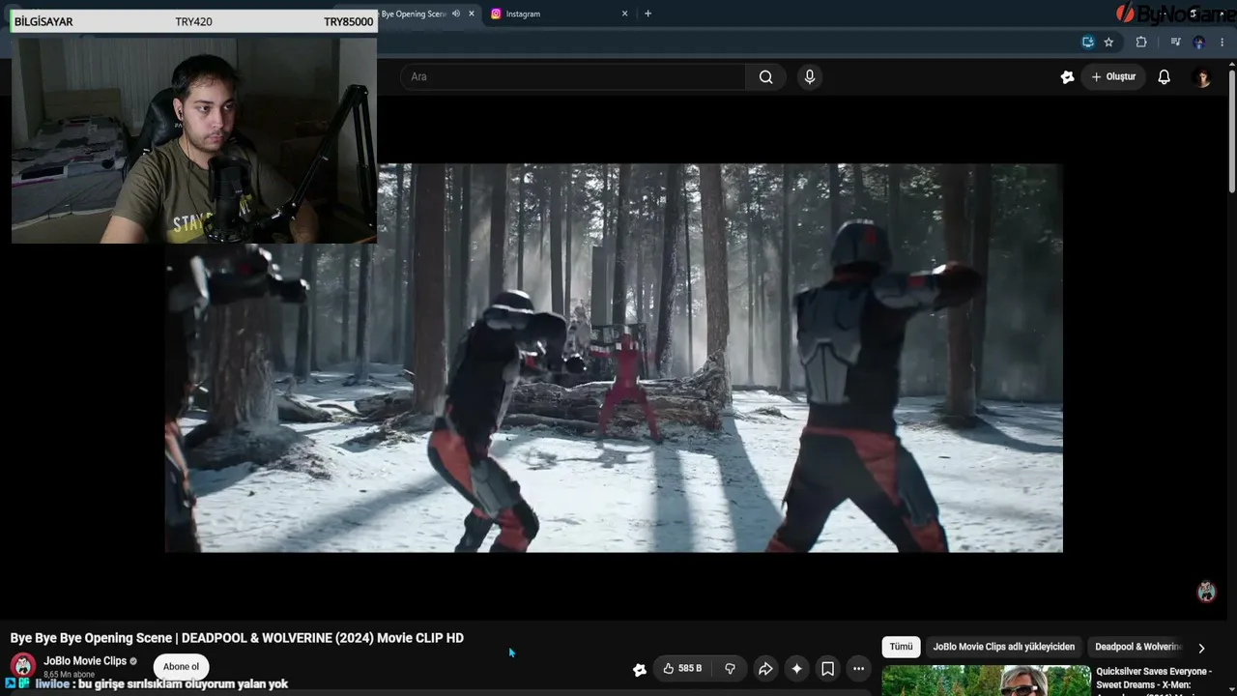Viewport: 1237px width, 696px height.
Task: Click the YouTube search field labeled Ara
Action: pyautogui.click(x=573, y=76)
